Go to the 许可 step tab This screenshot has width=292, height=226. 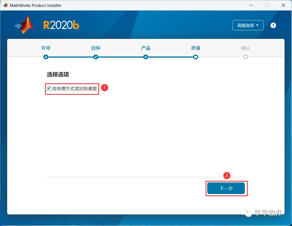tap(46, 48)
